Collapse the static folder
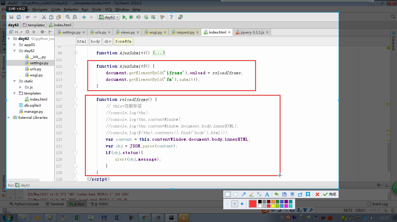The height and width of the screenshot is (222, 397). [x=15, y=81]
